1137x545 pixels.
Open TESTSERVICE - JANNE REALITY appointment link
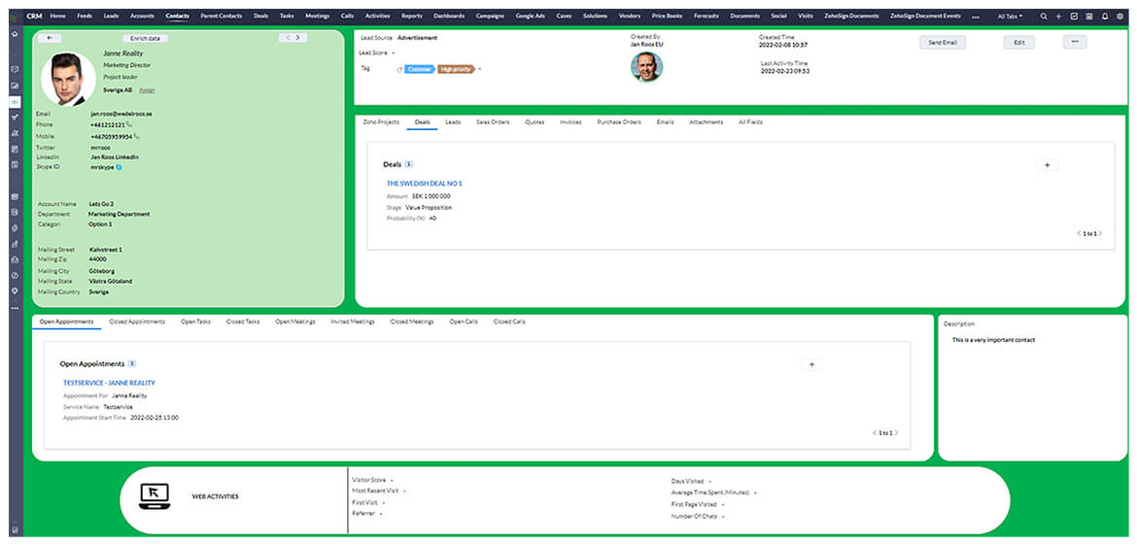pos(109,383)
